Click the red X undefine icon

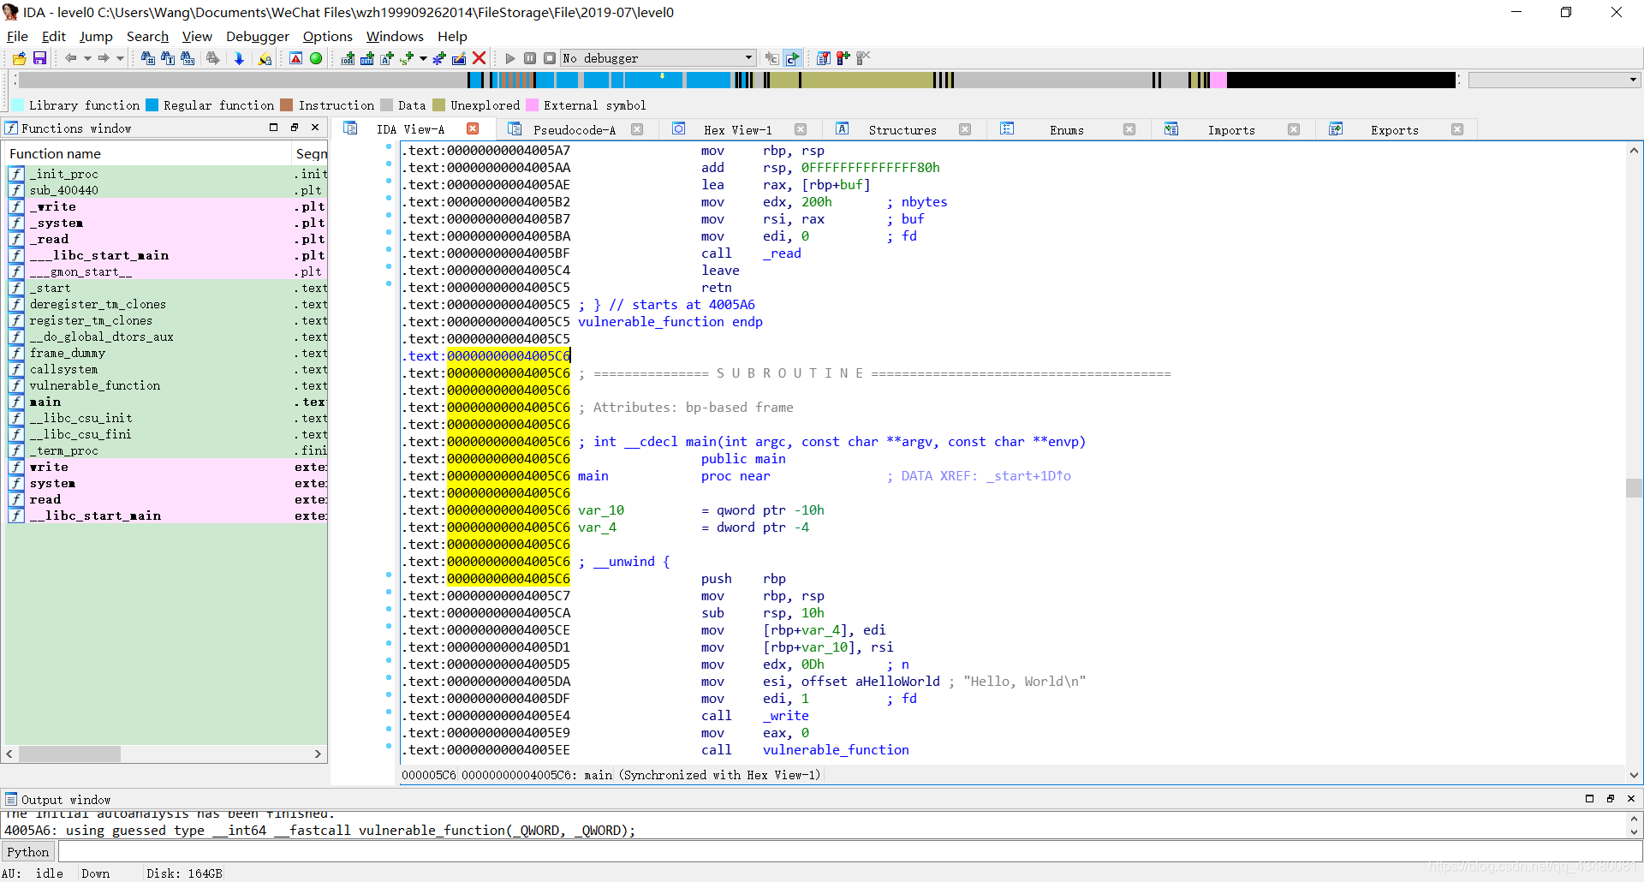click(479, 58)
